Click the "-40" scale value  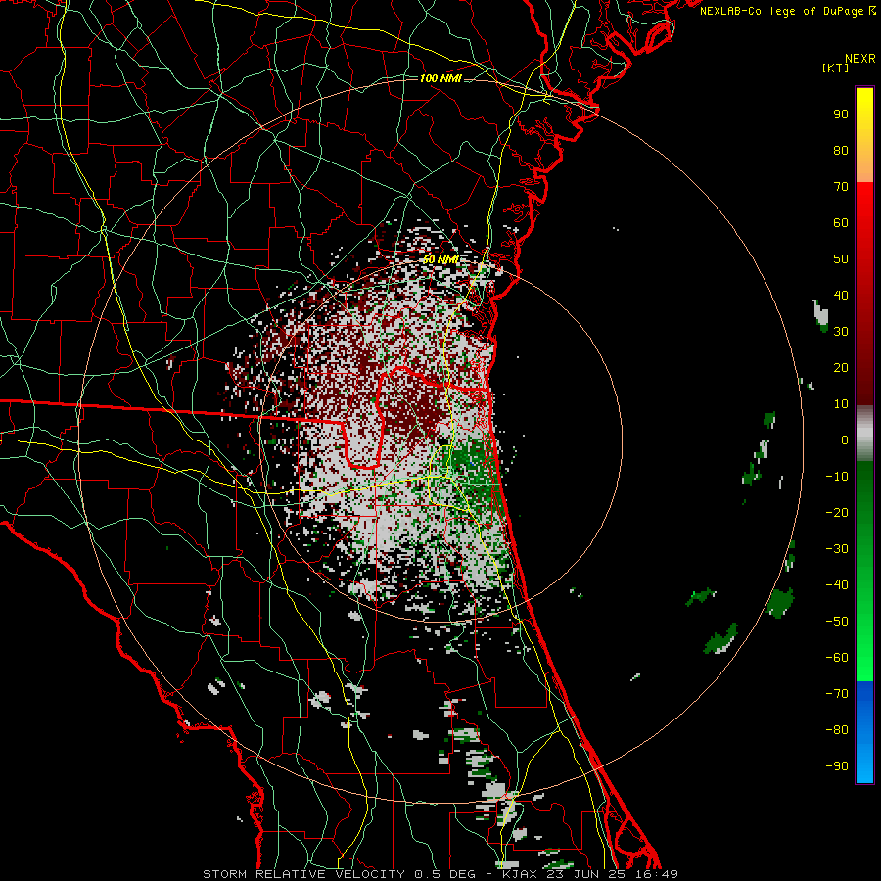coord(837,585)
